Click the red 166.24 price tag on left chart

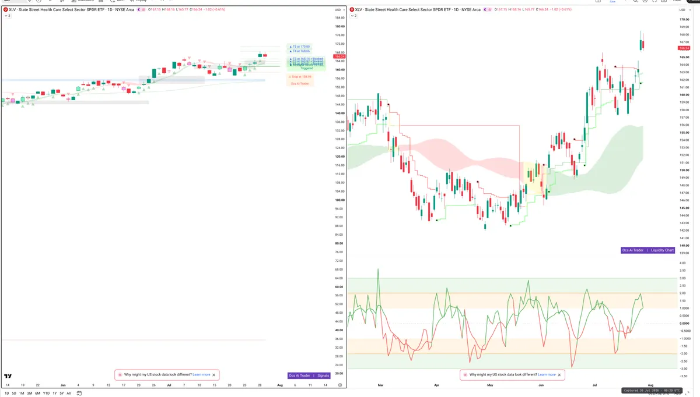pos(339,56)
